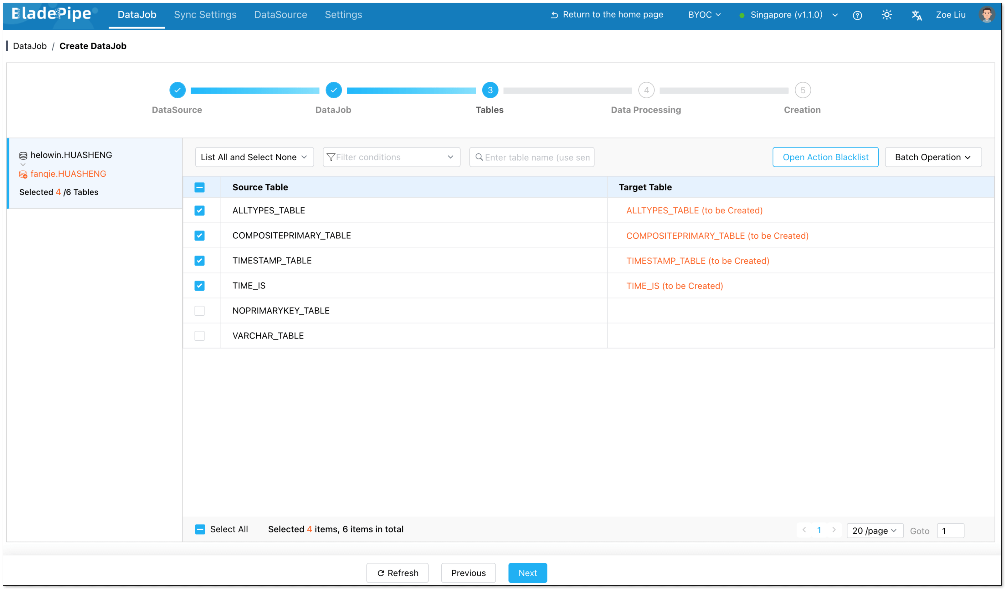Click the Open Action Blacklist button
The width and height of the screenshot is (1006, 590).
coord(825,157)
